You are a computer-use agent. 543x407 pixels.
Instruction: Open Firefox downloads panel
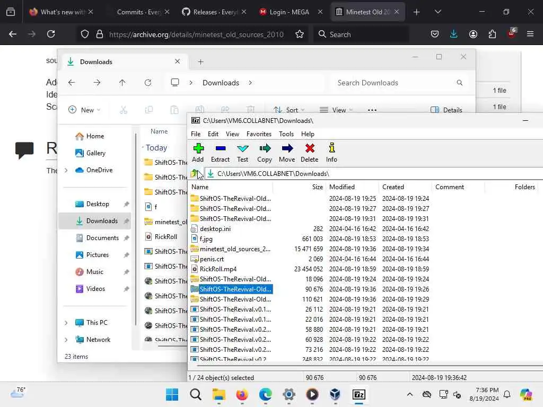pyautogui.click(x=454, y=34)
